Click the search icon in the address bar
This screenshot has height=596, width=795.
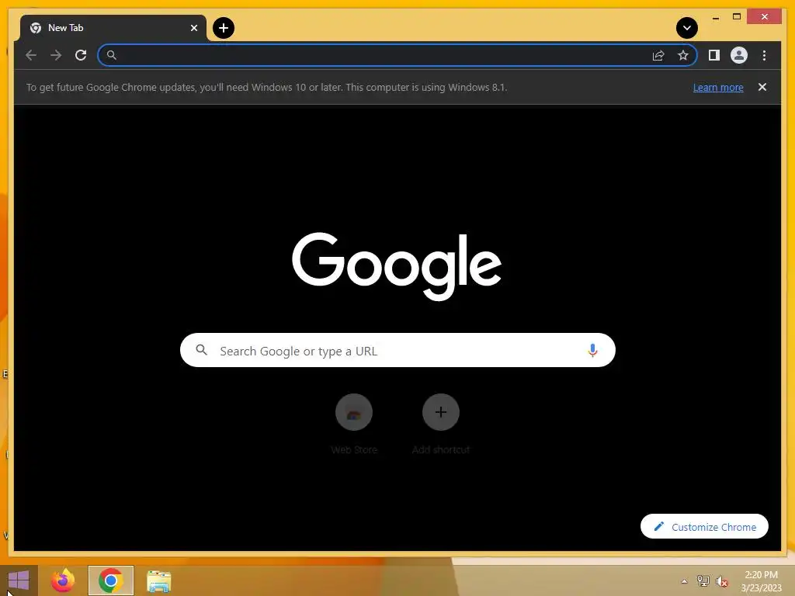pyautogui.click(x=112, y=55)
